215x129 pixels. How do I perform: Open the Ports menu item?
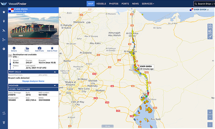tap(125, 4)
